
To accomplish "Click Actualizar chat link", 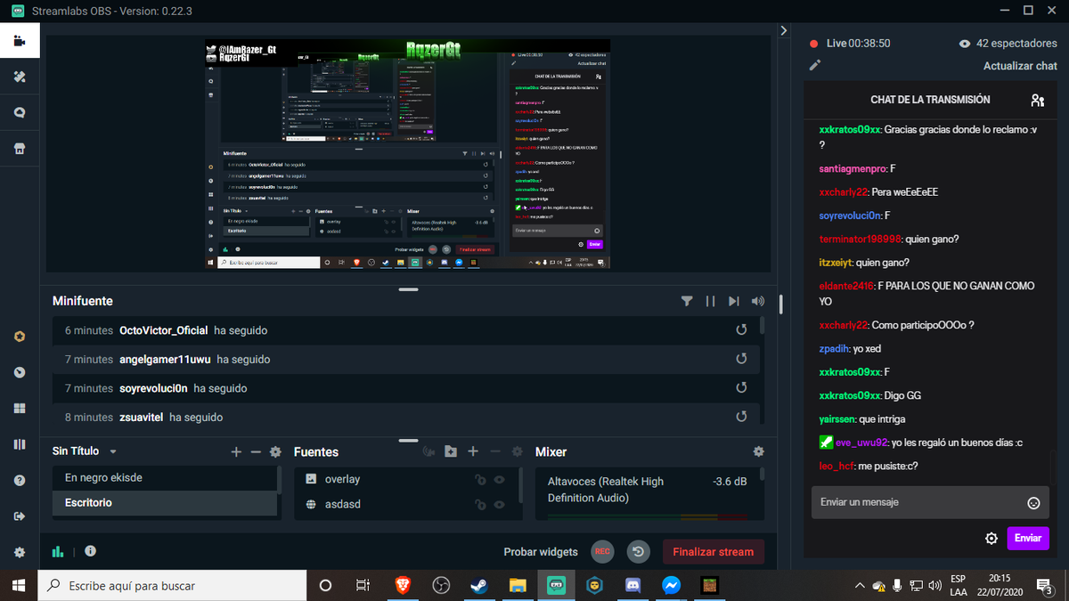I will (1020, 66).
